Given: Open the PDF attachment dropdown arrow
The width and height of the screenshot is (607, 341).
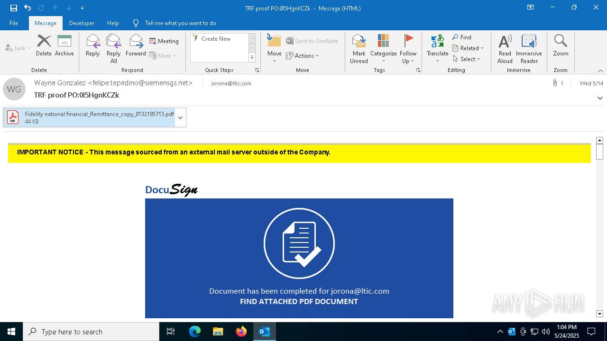Looking at the screenshot, I should 180,117.
